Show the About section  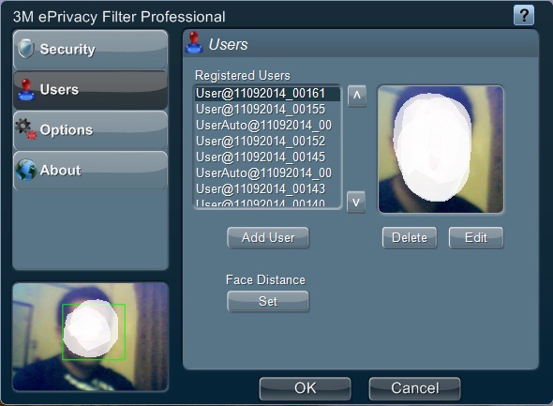click(x=90, y=171)
